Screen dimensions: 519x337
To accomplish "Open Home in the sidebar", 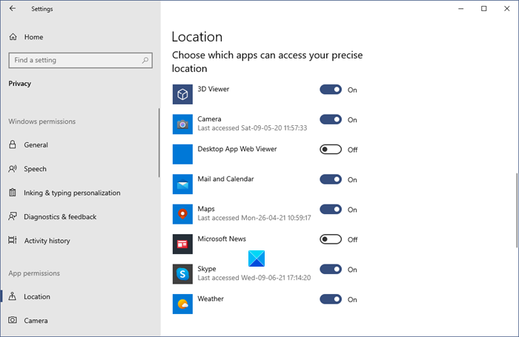I will tap(80, 37).
